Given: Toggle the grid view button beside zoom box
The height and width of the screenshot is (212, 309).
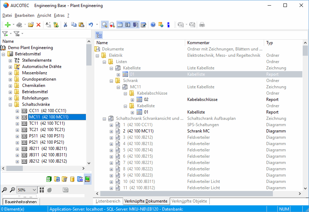Looking at the screenshot, I should [42, 190].
